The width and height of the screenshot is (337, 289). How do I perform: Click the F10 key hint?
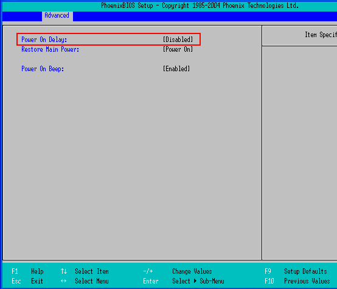pos(269,281)
